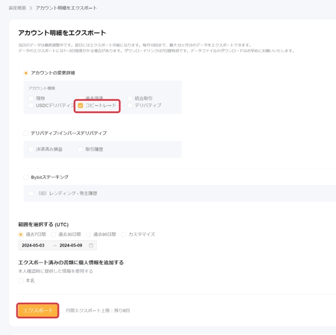This screenshot has width=336, height=335.
Task: Check the 決済済み損益 checkbox
Action: click(x=31, y=149)
